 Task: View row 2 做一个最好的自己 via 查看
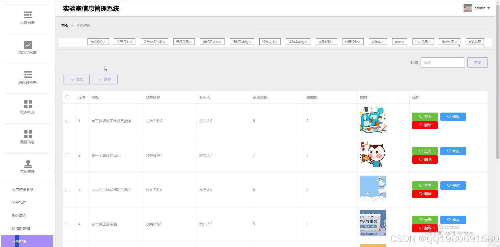tap(425, 151)
